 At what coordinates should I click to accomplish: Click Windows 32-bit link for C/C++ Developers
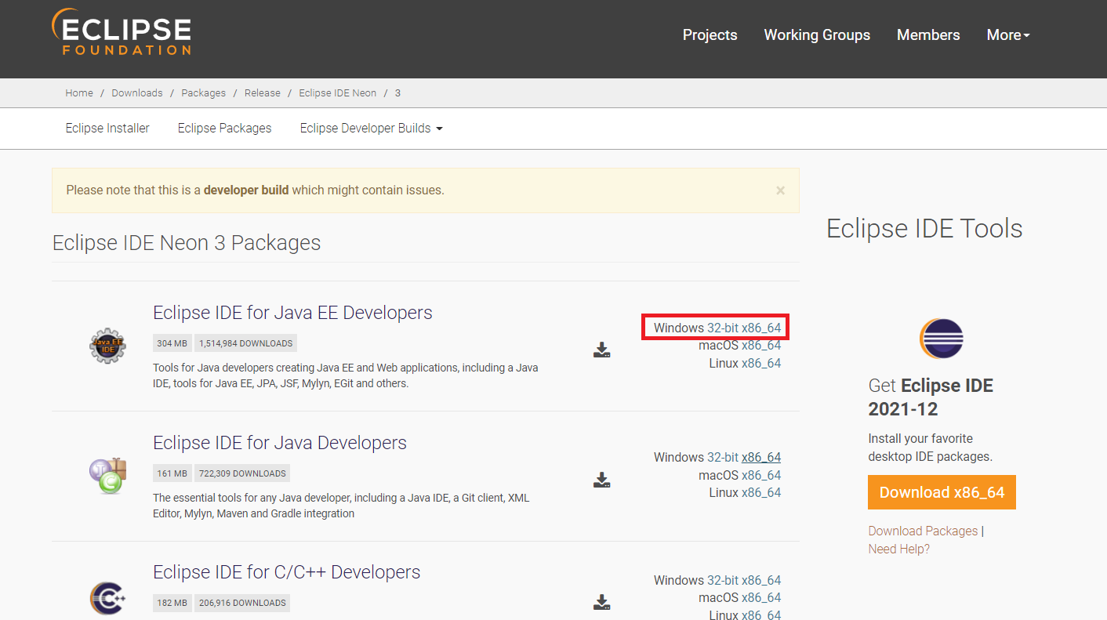click(723, 580)
